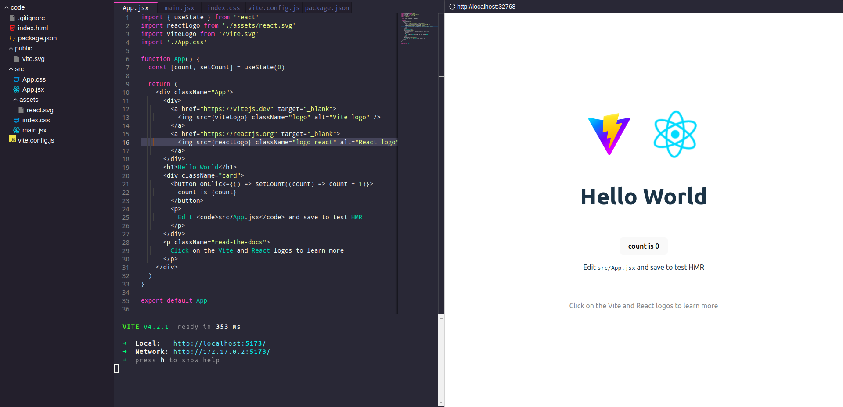Click 'VITE v4.2.1' in the terminal
This screenshot has height=407, width=843.
145,327
